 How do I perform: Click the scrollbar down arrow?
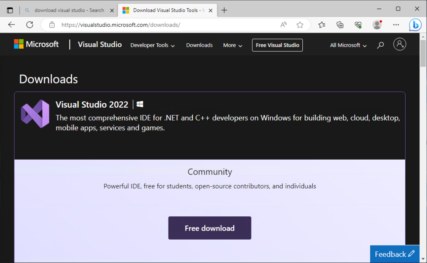(423, 259)
